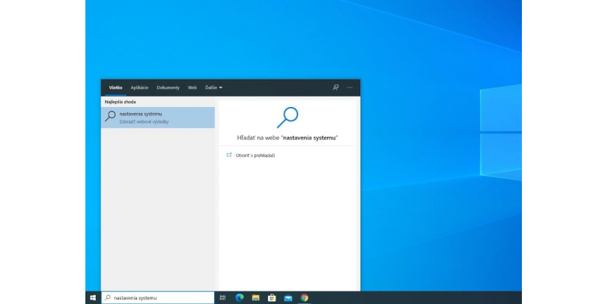The height and width of the screenshot is (304, 608).
Task: Open Task View from the taskbar
Action: pyautogui.click(x=223, y=297)
